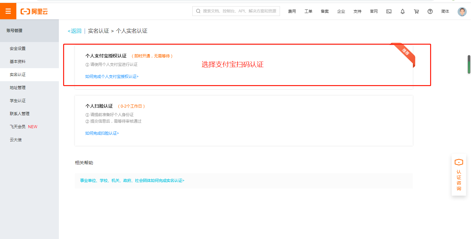Image resolution: width=471 pixels, height=239 pixels.
Task: Open the user avatar menu
Action: pyautogui.click(x=462, y=11)
